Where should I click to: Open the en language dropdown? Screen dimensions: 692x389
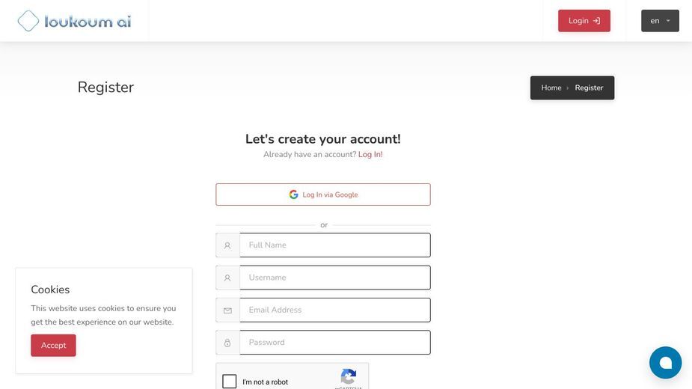660,21
